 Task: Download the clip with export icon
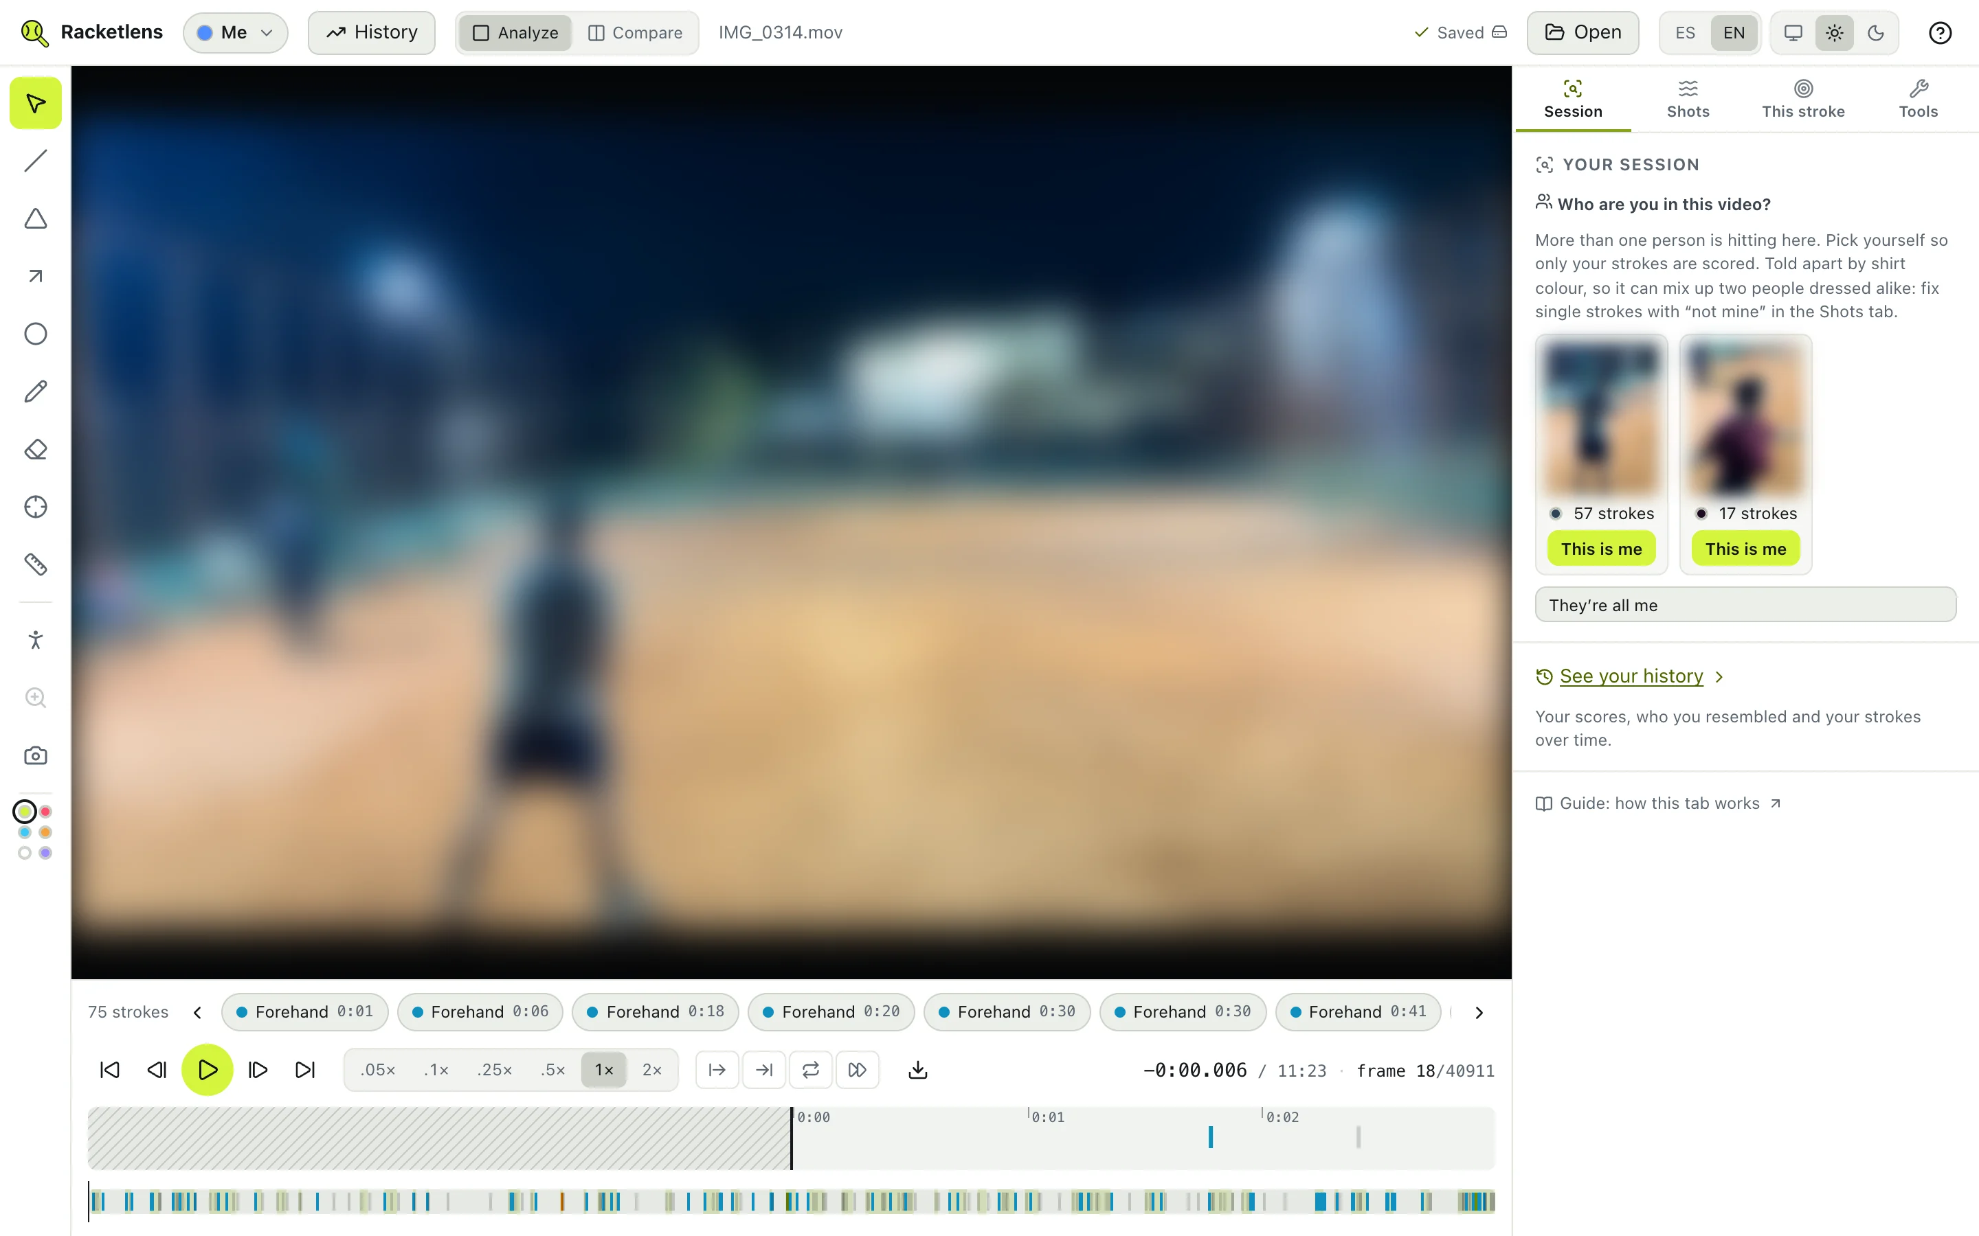[x=917, y=1070]
